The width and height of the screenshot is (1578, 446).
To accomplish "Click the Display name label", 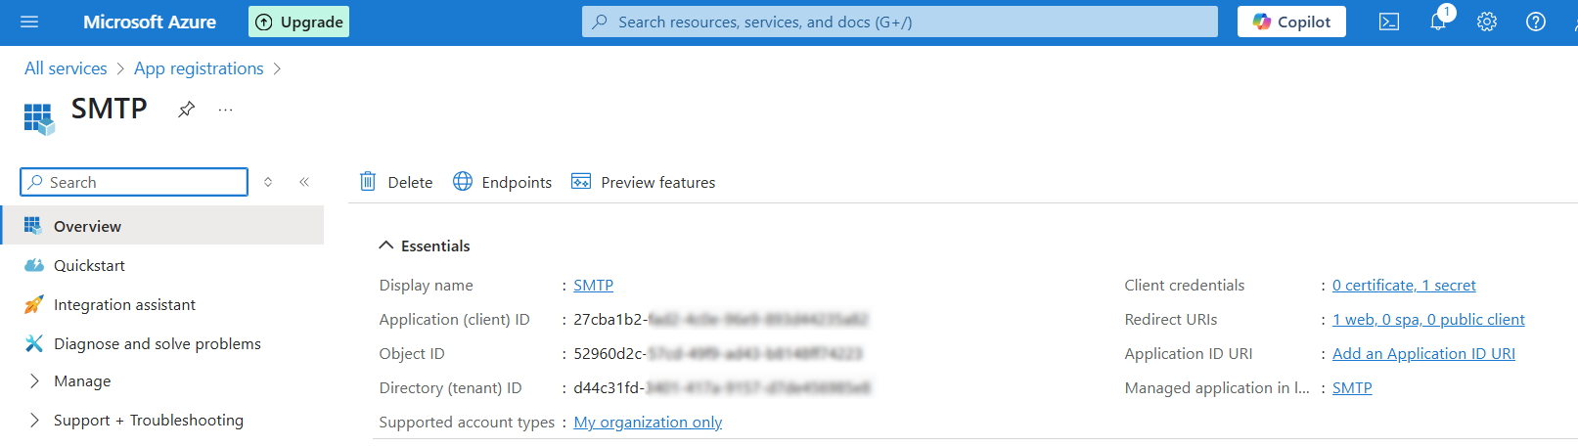I will point(426,285).
